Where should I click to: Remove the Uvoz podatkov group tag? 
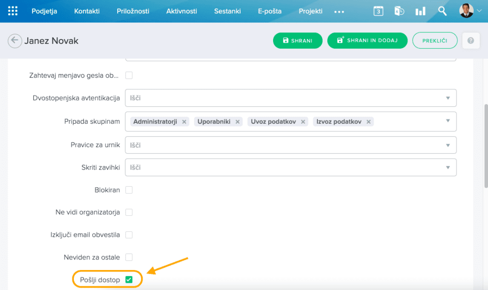303,122
